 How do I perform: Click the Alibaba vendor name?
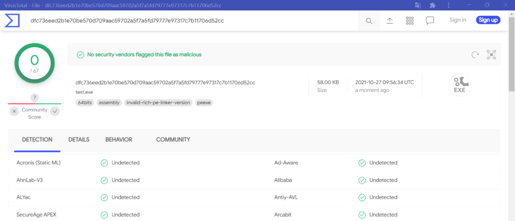(283, 180)
